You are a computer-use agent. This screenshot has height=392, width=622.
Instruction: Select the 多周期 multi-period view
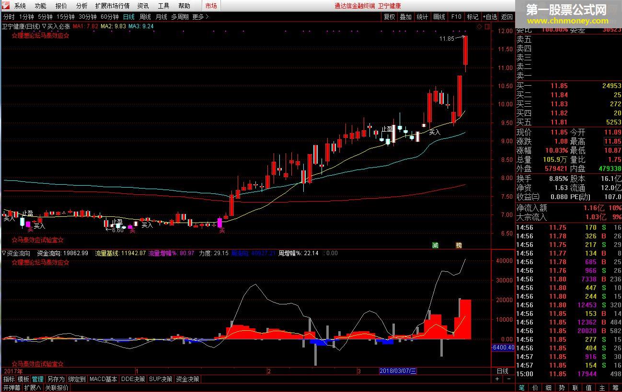180,17
